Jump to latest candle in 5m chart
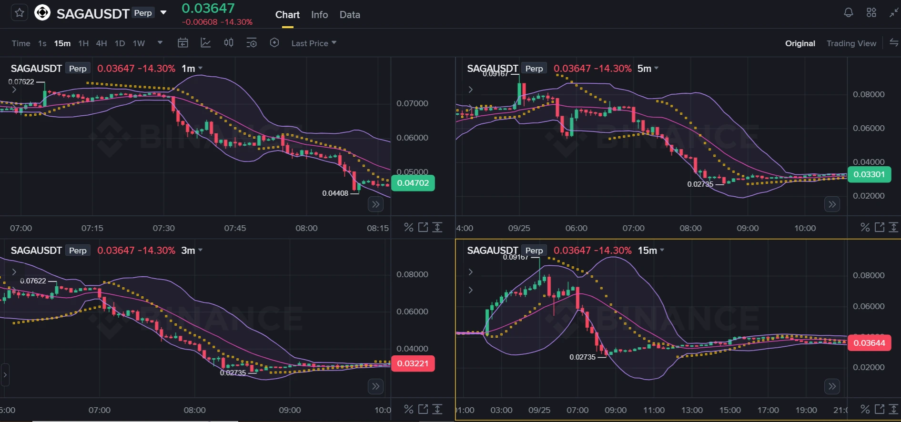 832,204
